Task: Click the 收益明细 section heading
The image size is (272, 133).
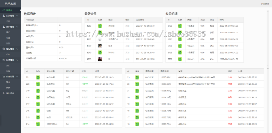Action: (171, 14)
